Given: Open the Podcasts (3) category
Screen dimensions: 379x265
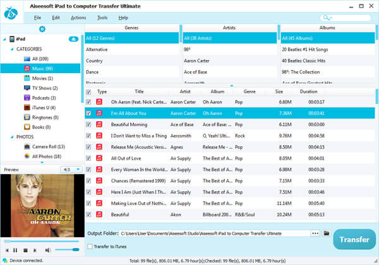Looking at the screenshot, I should [40, 98].
